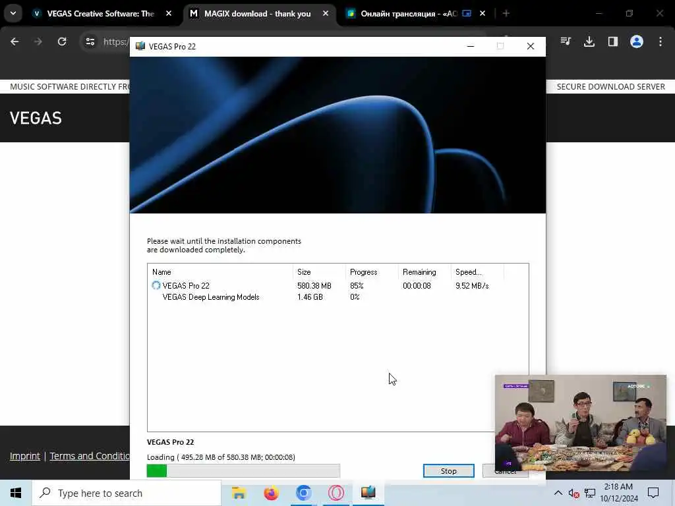Click the Type here to search box
The height and width of the screenshot is (506, 675).
click(x=127, y=493)
